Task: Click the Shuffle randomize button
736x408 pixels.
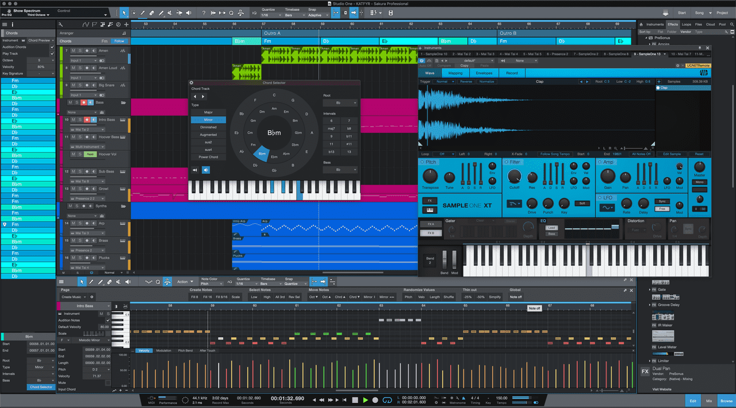Action: tap(448, 297)
